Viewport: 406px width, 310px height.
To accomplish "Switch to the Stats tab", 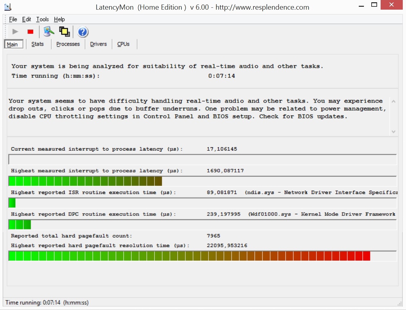I will (37, 44).
